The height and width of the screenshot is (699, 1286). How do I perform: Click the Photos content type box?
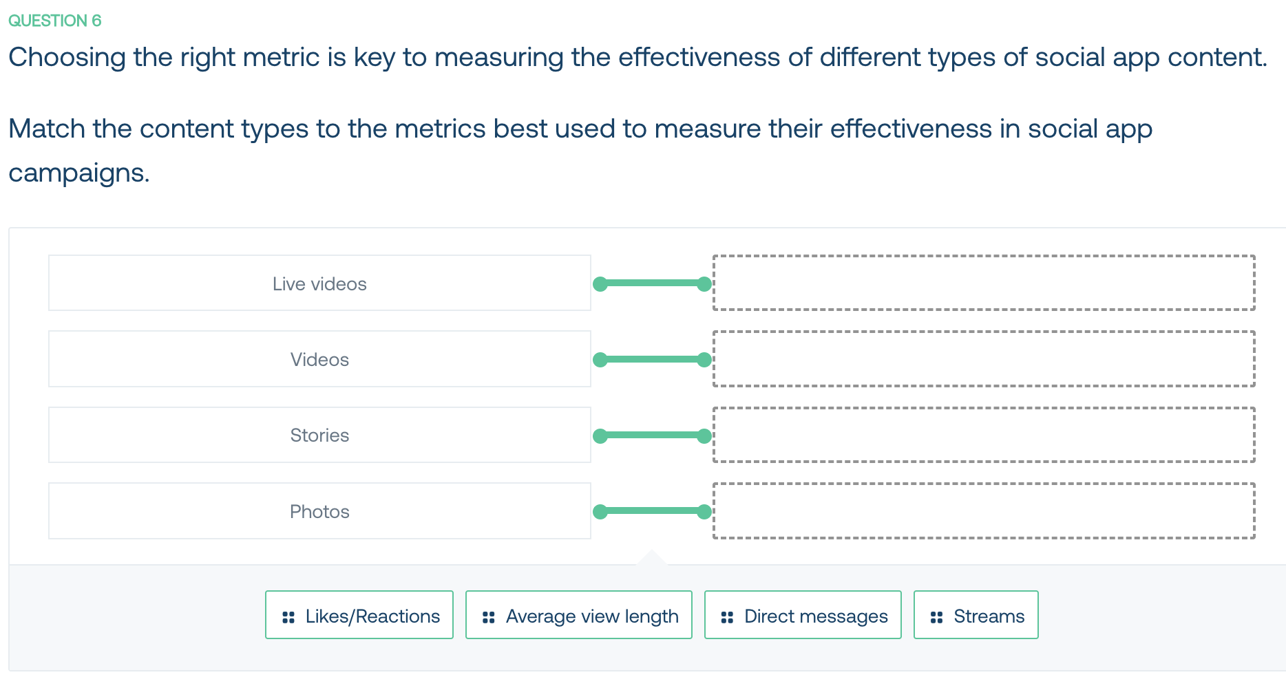tap(319, 510)
